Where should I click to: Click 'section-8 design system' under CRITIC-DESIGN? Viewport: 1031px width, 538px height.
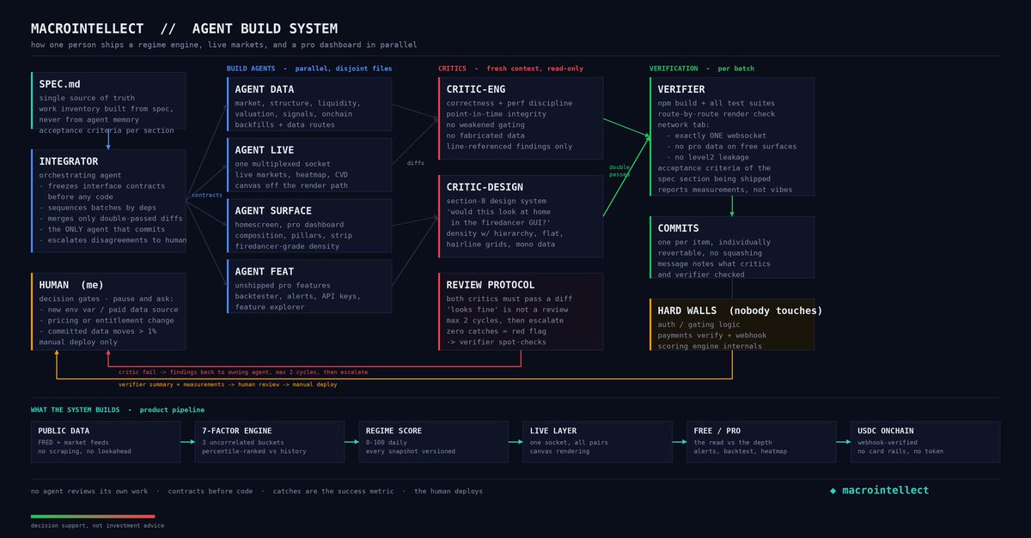(497, 201)
